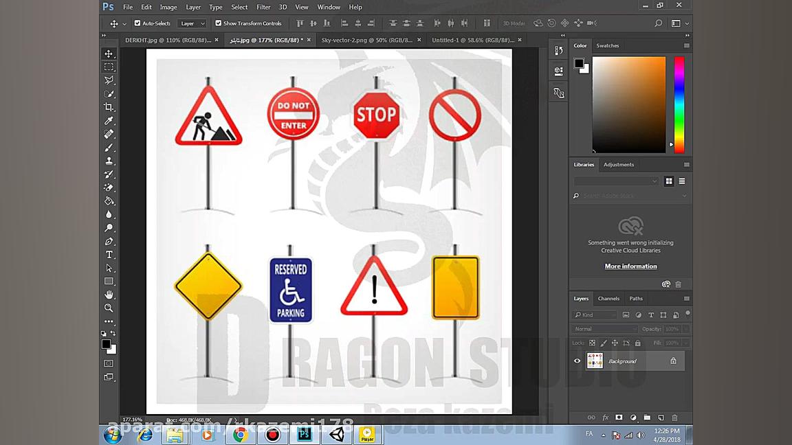Select the Eyedropper tool
The width and height of the screenshot is (792, 445).
[109, 121]
